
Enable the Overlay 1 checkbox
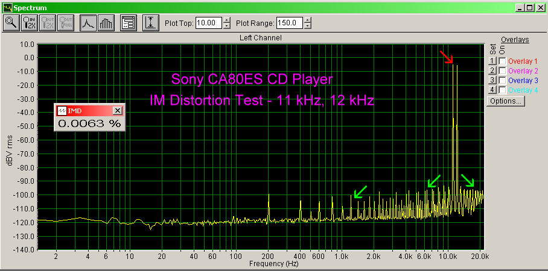tap(502, 61)
